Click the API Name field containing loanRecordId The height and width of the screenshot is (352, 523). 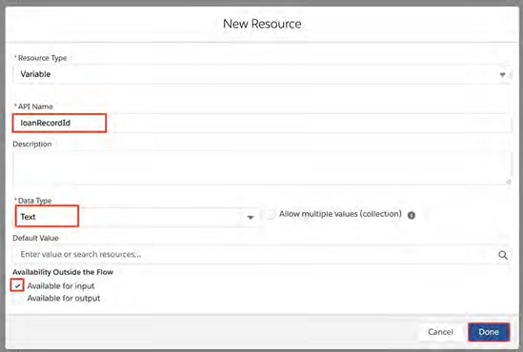coord(262,123)
